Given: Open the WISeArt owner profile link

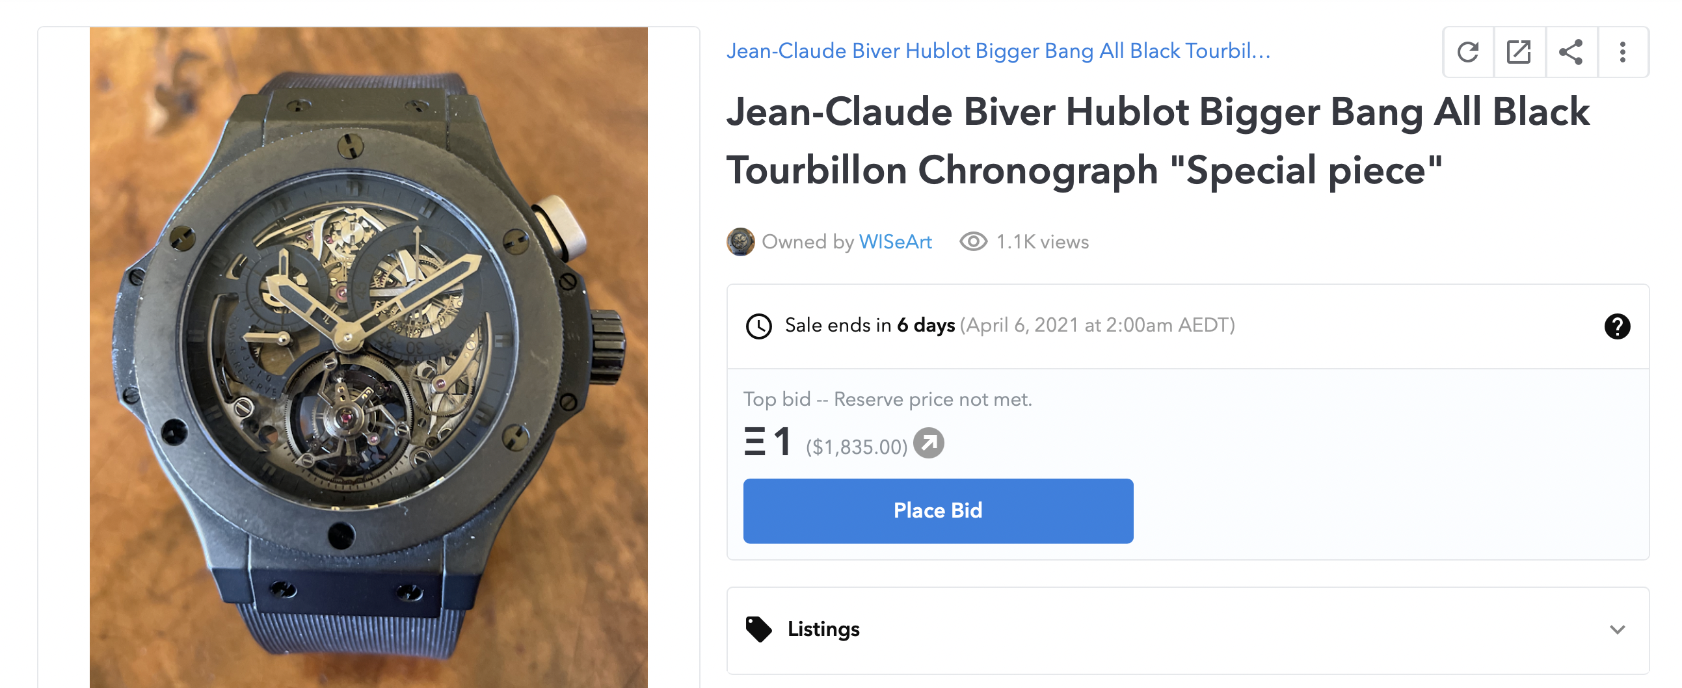Looking at the screenshot, I should [x=895, y=242].
